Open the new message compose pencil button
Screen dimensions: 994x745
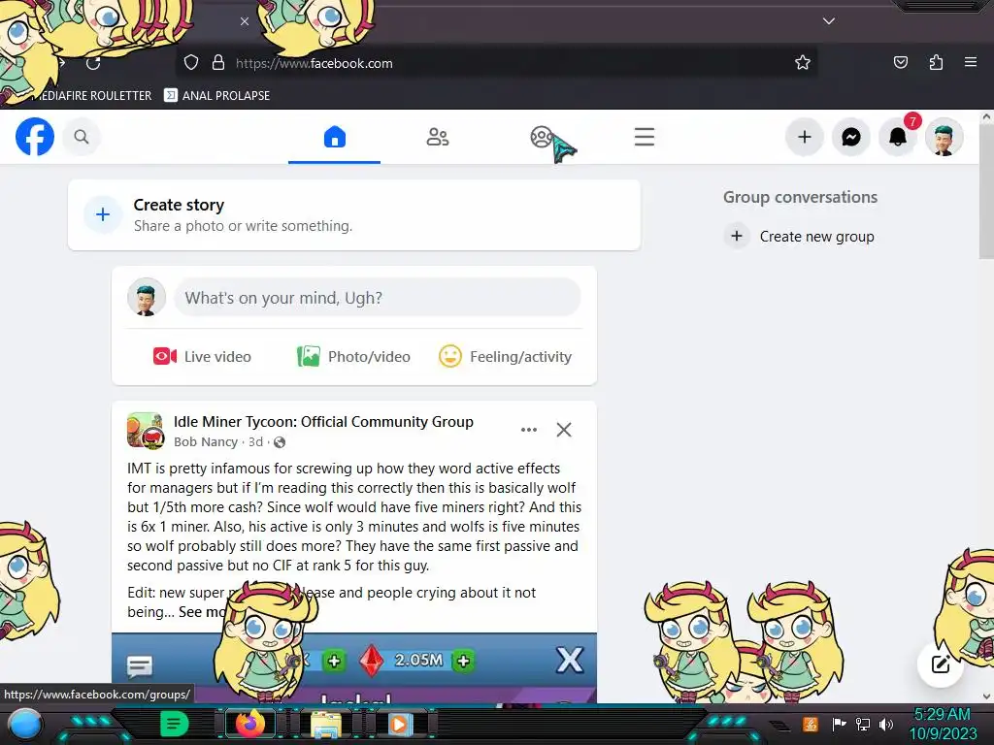[x=940, y=664]
